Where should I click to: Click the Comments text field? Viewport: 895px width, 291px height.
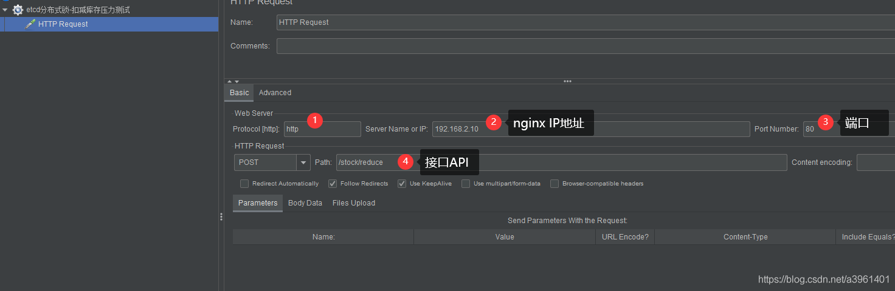point(586,46)
